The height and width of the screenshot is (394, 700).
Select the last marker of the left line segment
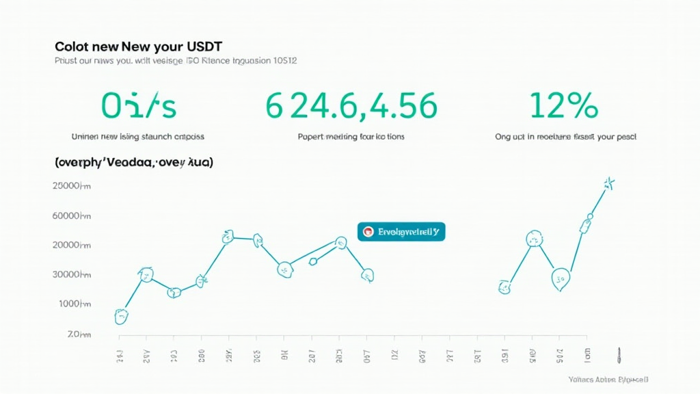[x=368, y=275]
